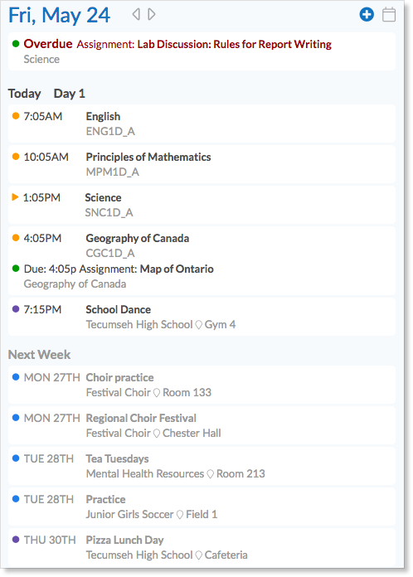Open the Map of Ontario assignment
Viewport: 413px width, 577px height.
click(177, 269)
